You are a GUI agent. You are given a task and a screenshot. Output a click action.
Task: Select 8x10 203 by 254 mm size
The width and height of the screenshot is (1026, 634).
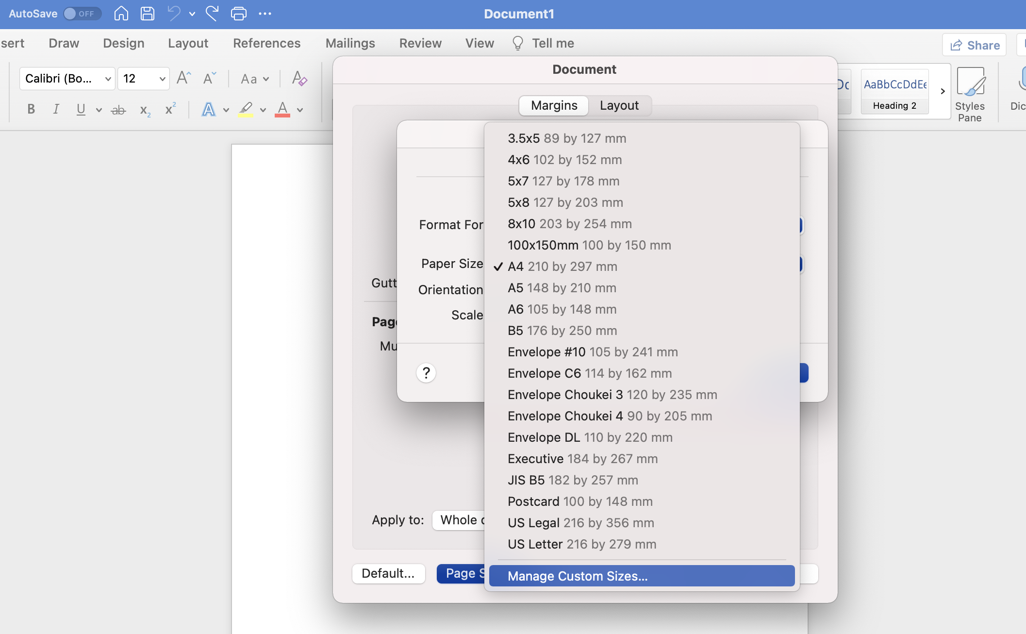pyautogui.click(x=642, y=224)
